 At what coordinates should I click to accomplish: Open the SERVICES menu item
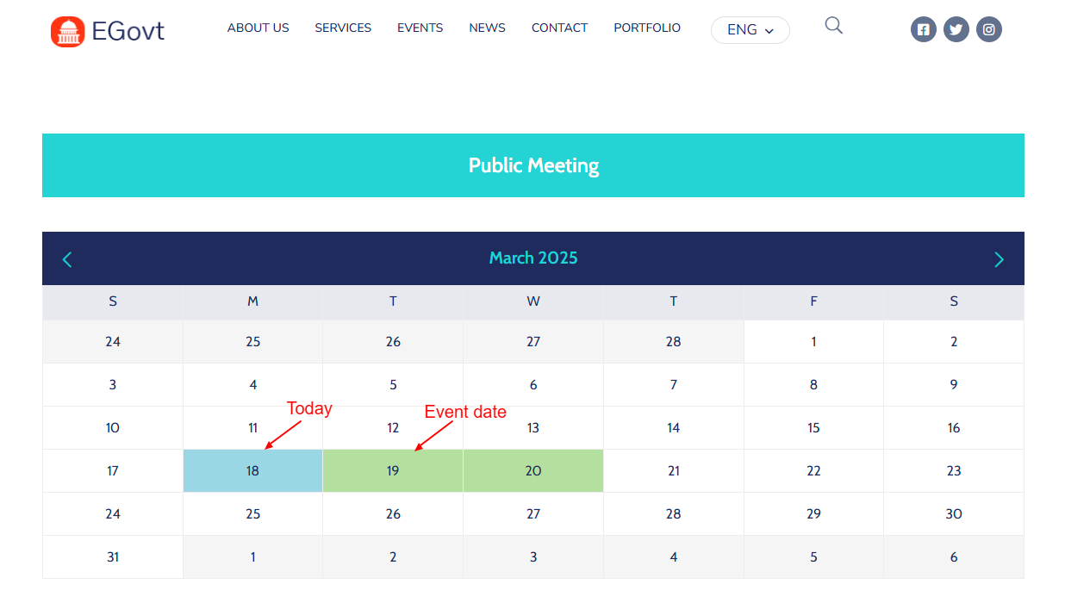pyautogui.click(x=343, y=28)
